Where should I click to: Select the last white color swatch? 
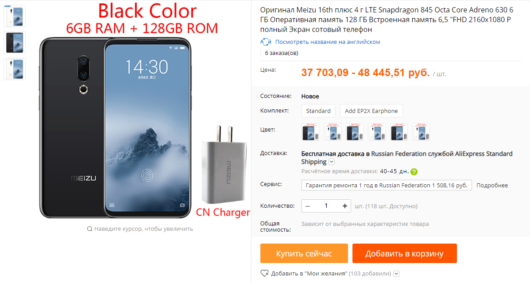pyautogui.click(x=421, y=132)
